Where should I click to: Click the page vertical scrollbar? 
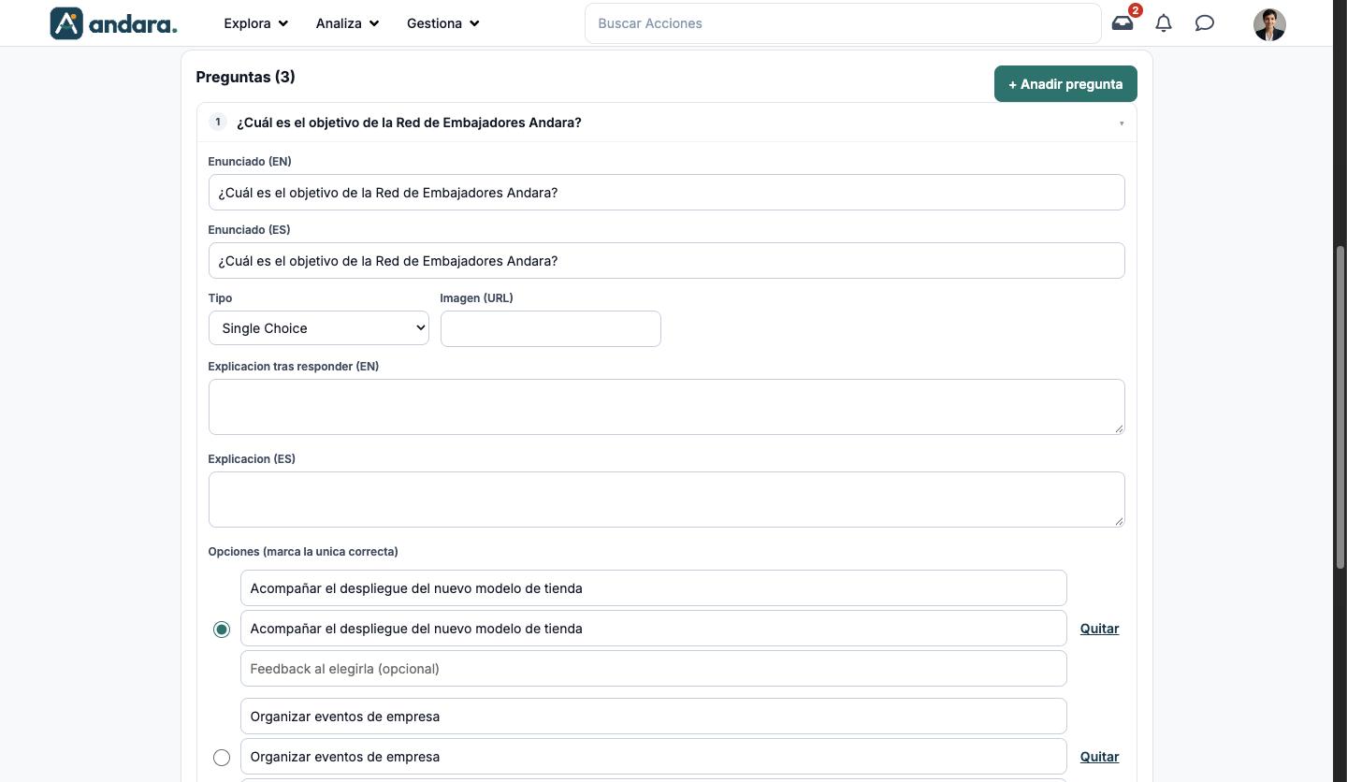[1340, 406]
